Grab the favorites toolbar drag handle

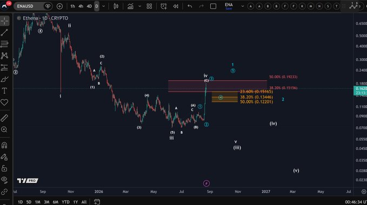tap(344, 6)
